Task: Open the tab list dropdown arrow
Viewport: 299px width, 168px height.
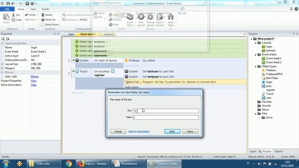Action: [244, 34]
